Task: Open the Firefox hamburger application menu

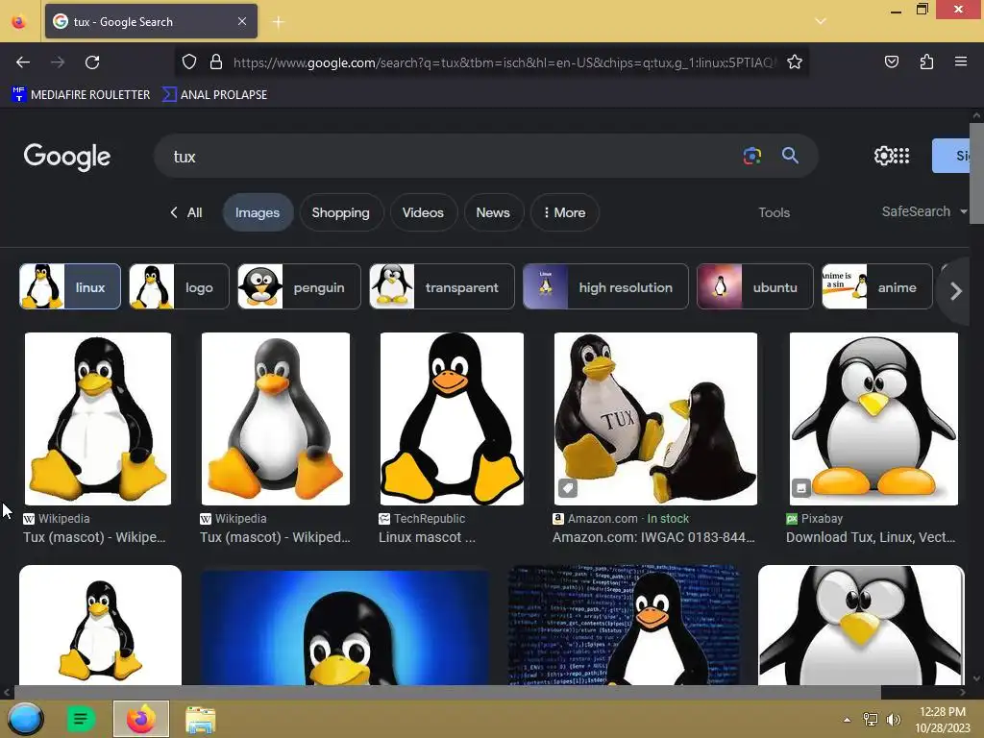Action: coord(960,61)
